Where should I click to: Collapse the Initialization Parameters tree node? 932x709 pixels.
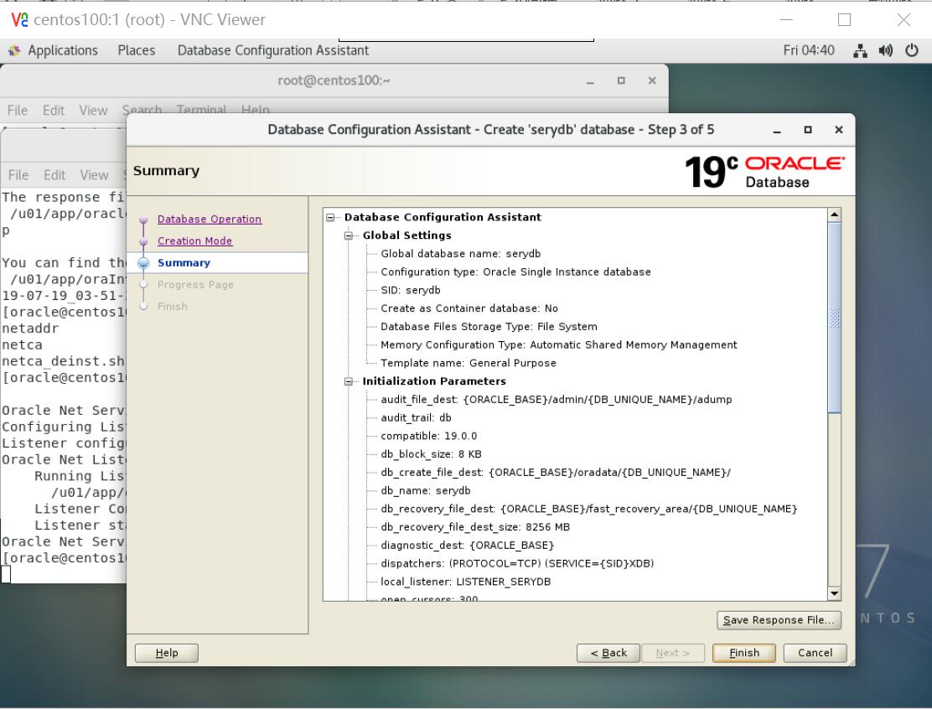click(x=349, y=381)
